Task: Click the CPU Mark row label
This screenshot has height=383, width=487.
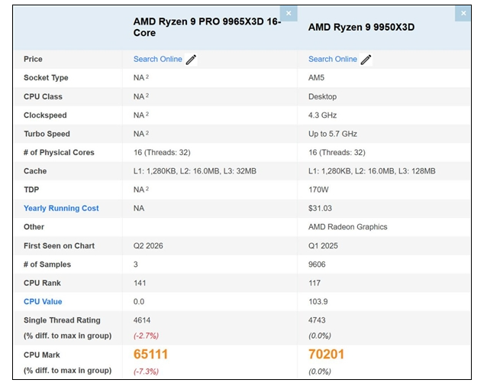Action: pyautogui.click(x=42, y=355)
